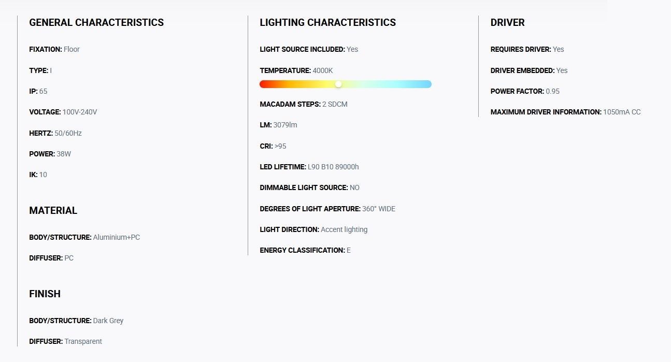
Task: Select the Material section heading
Action: [x=53, y=211]
